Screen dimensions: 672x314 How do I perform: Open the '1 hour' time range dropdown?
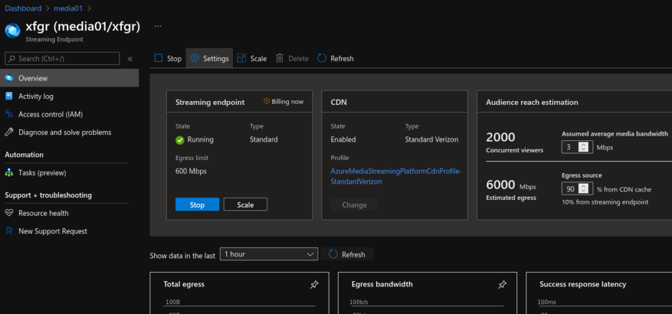click(x=268, y=254)
